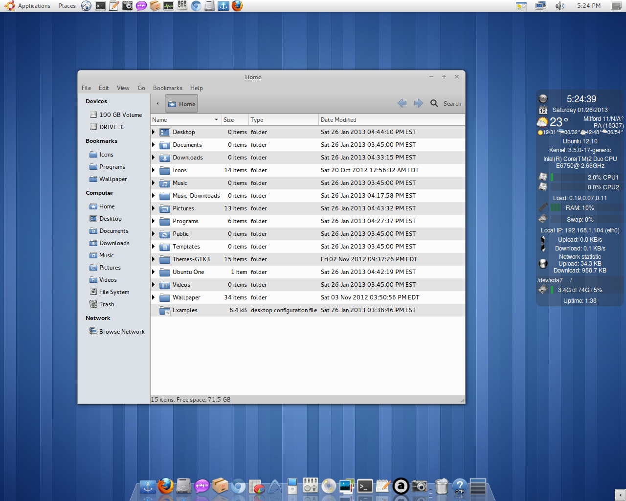Click the window resize grip in status bar

coord(462,400)
